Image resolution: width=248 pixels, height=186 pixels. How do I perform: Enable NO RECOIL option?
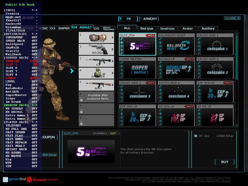click(x=21, y=112)
